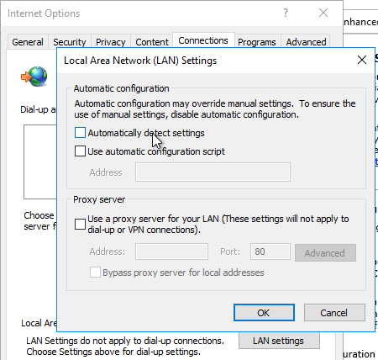Enable Use a proxy server for your LAN
The image size is (378, 360).
[x=80, y=225]
